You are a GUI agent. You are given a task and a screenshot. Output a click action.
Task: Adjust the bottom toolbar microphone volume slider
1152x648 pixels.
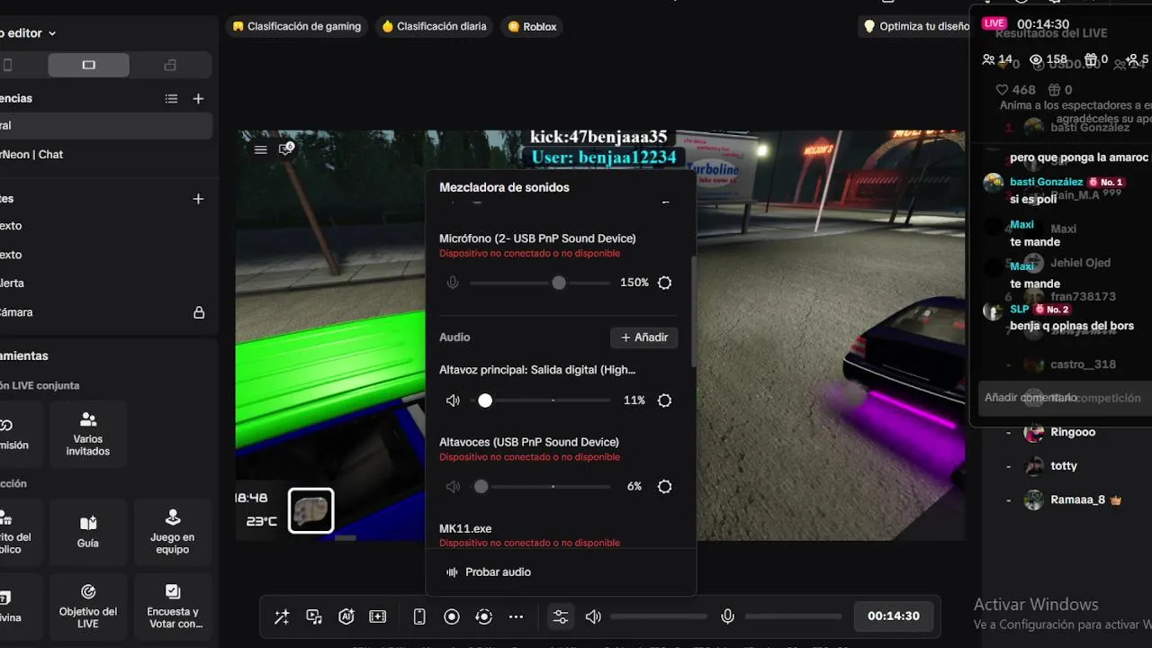(x=793, y=616)
